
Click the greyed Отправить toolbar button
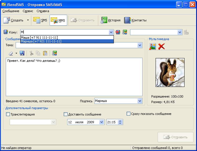pyautogui.click(x=83, y=20)
